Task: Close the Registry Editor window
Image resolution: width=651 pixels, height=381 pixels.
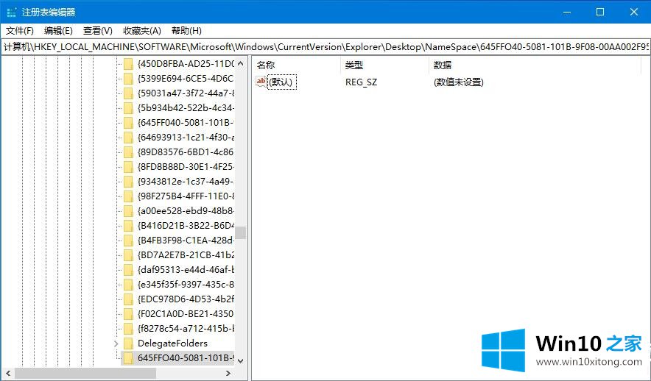Action: click(633, 12)
